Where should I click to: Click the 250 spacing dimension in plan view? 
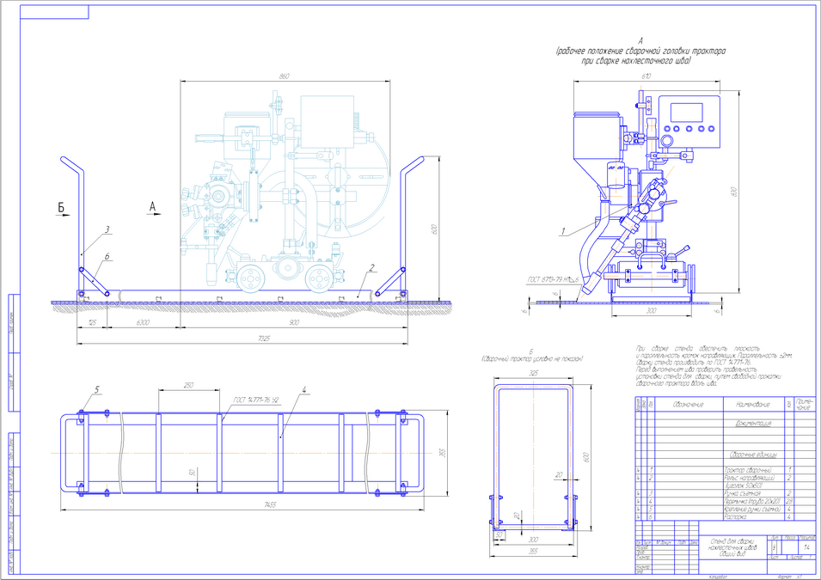[188, 385]
